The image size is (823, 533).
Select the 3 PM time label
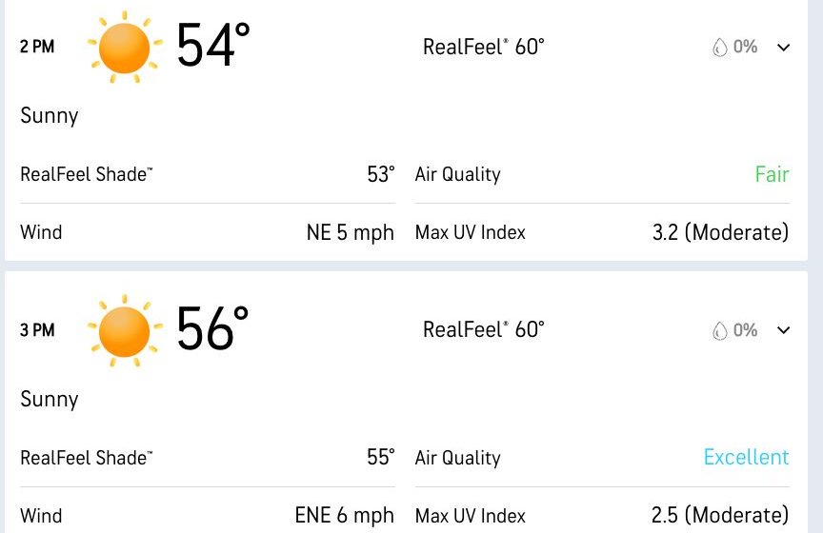click(x=37, y=330)
